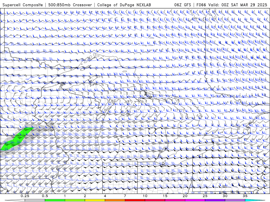The width and height of the screenshot is (270, 202).
Task: Select the bright green legend color segment
Action: coord(55,200)
